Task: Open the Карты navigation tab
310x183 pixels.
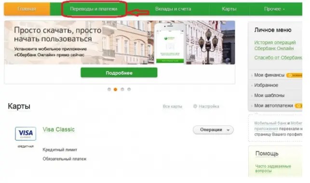Action: pos(229,9)
